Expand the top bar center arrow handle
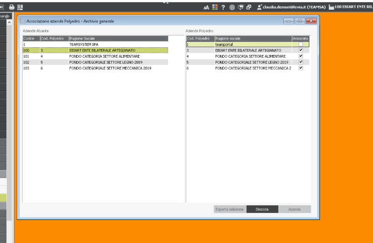Screen dimensions: 373x243 (x=166, y=2)
